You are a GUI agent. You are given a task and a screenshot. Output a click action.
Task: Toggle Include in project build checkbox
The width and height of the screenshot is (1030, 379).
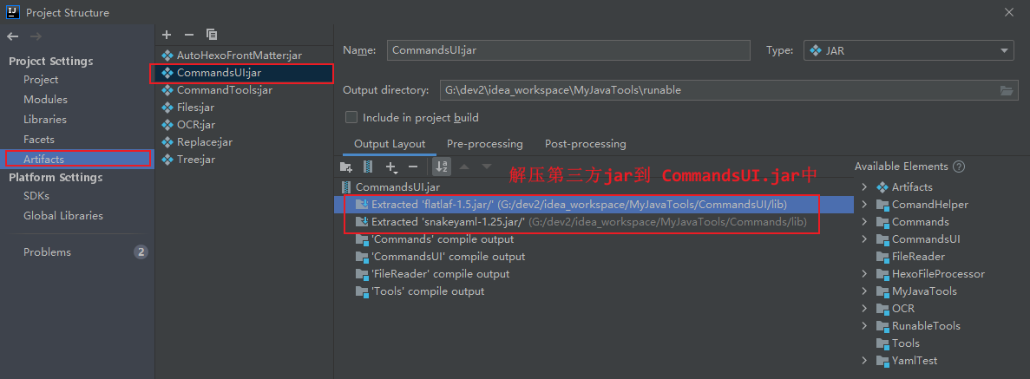(x=352, y=118)
